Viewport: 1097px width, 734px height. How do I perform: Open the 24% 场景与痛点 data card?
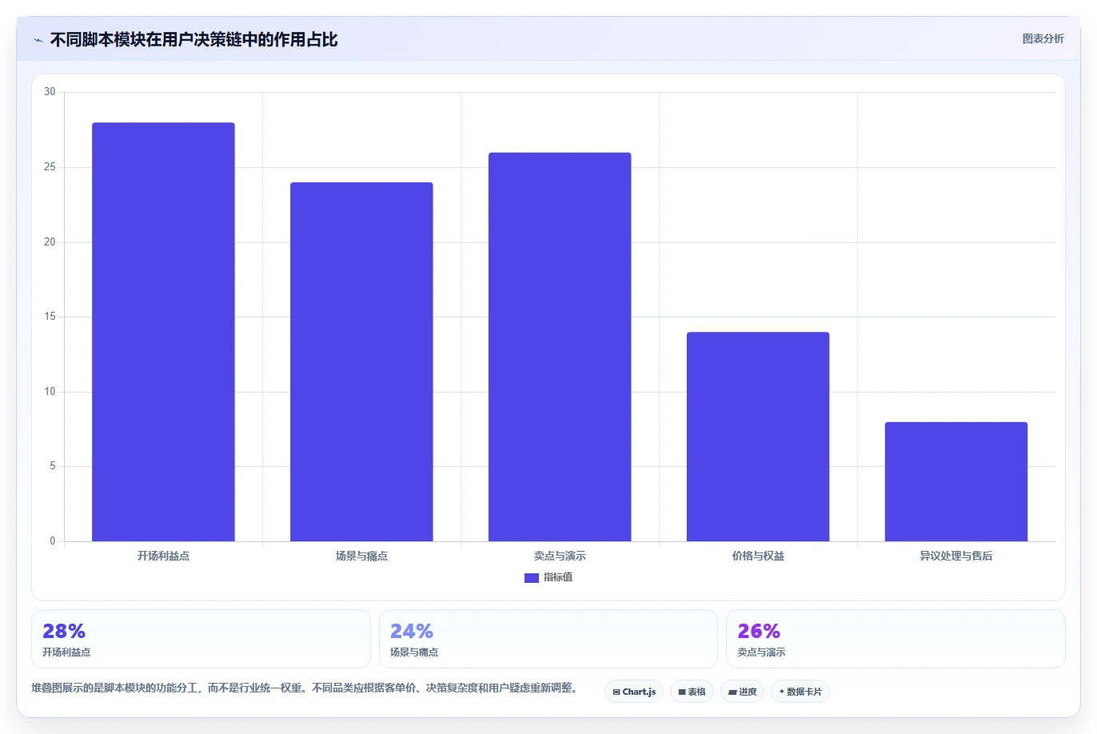(x=548, y=639)
